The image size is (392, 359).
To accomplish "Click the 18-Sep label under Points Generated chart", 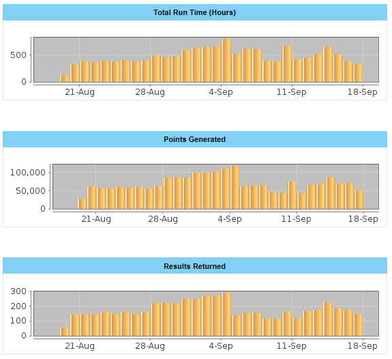I will click(363, 219).
